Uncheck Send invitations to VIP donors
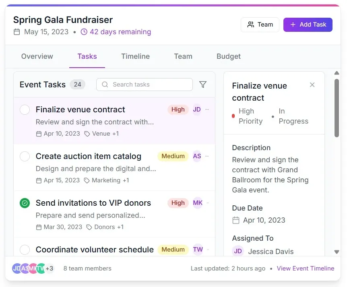 [x=25, y=203]
